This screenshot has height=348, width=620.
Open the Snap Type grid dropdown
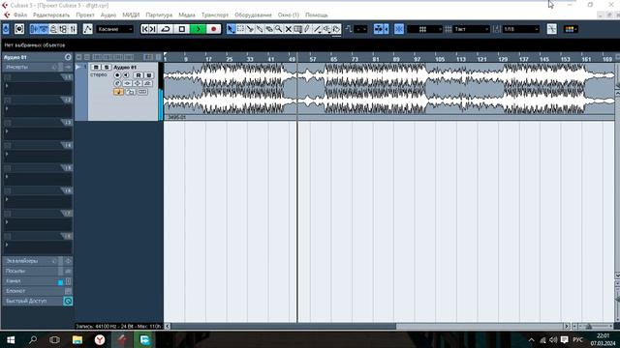point(424,29)
